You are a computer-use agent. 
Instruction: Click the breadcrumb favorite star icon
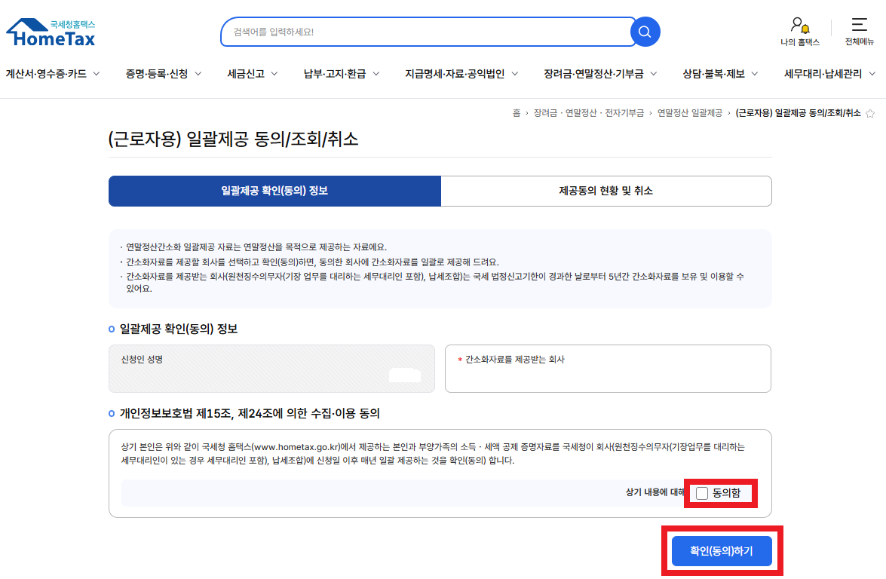871,112
